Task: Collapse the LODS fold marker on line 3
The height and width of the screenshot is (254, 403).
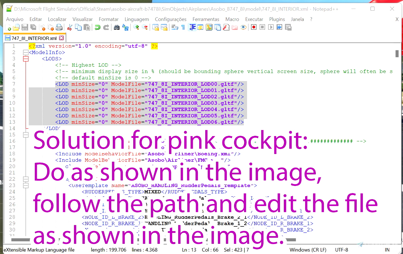Action: click(x=26, y=59)
